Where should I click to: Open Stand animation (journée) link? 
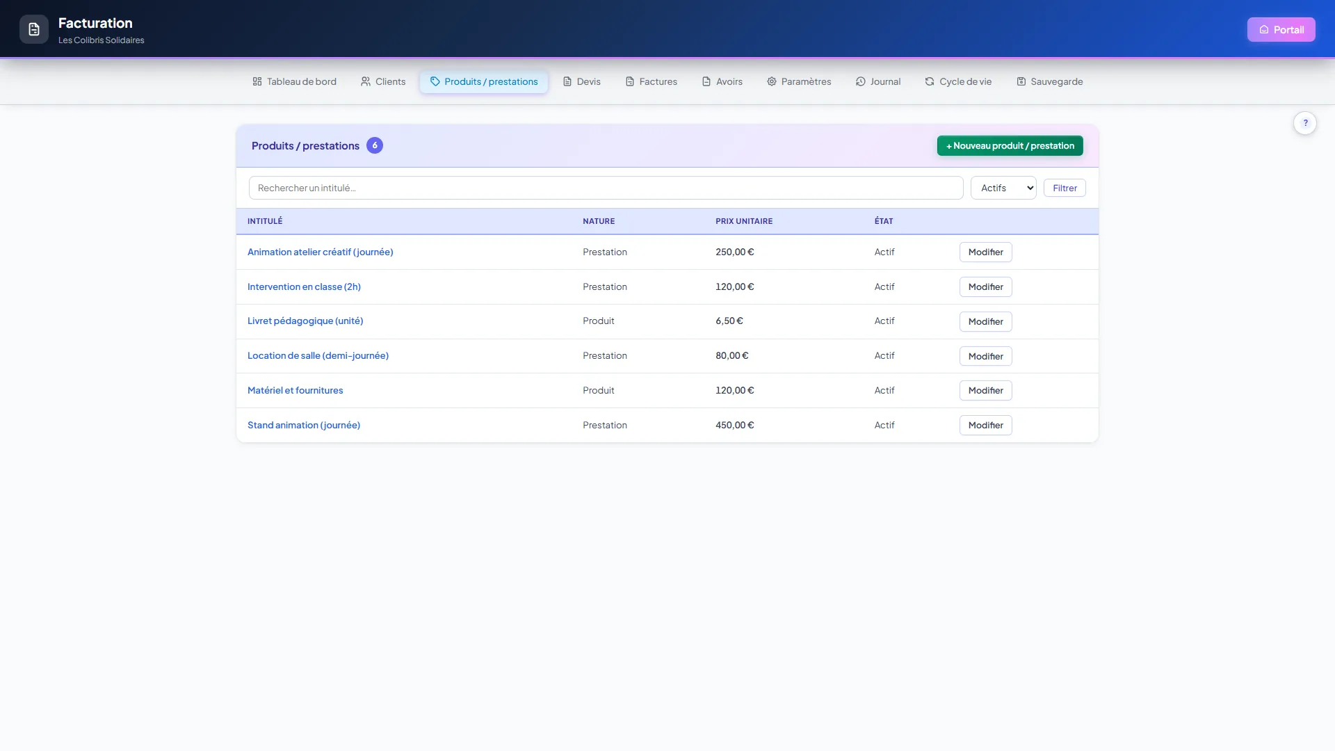tap(304, 425)
